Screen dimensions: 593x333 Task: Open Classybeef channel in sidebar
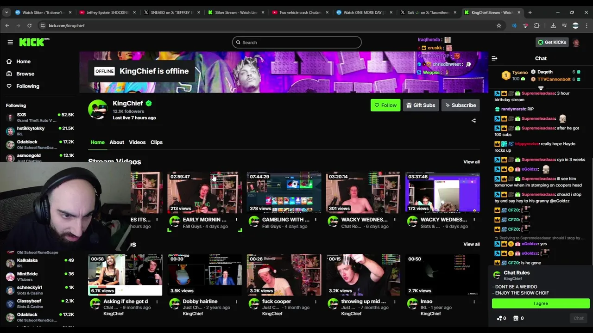pyautogui.click(x=40, y=304)
